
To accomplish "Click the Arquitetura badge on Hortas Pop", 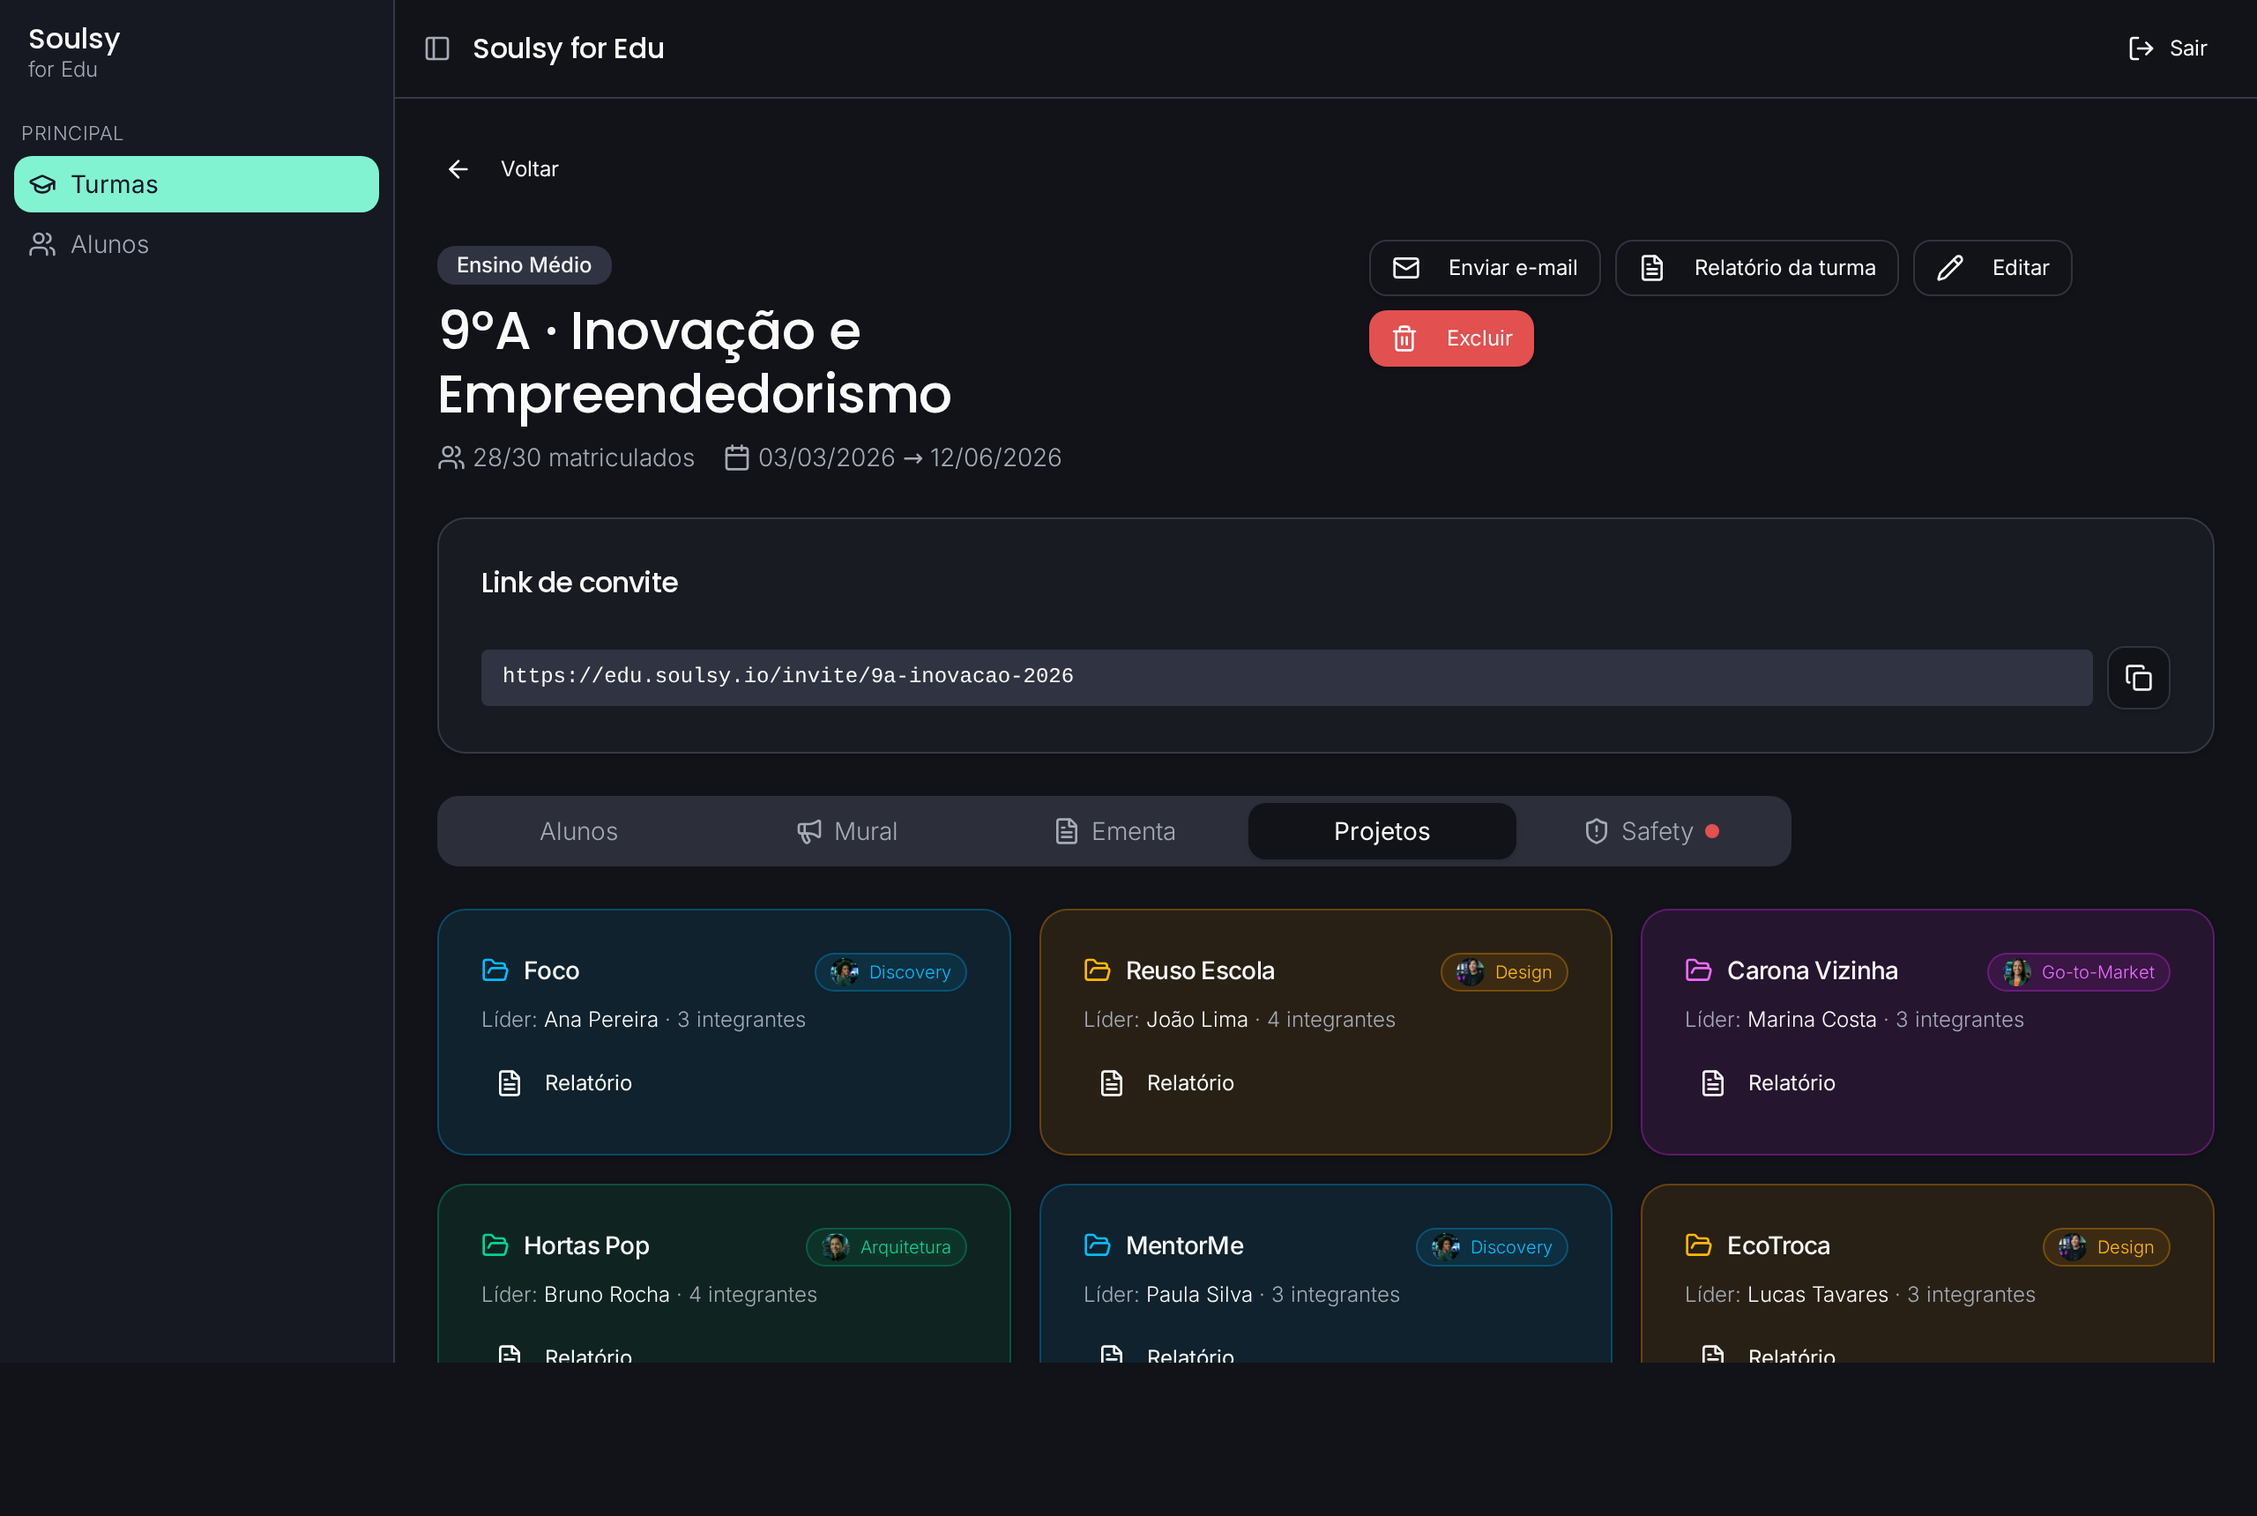I will tap(886, 1247).
